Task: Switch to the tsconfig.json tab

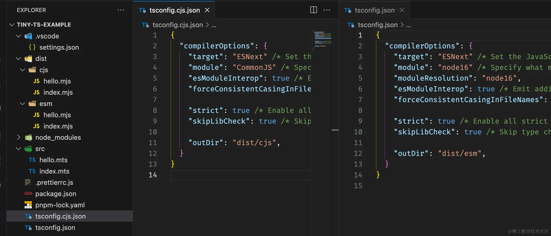Action: 374,10
